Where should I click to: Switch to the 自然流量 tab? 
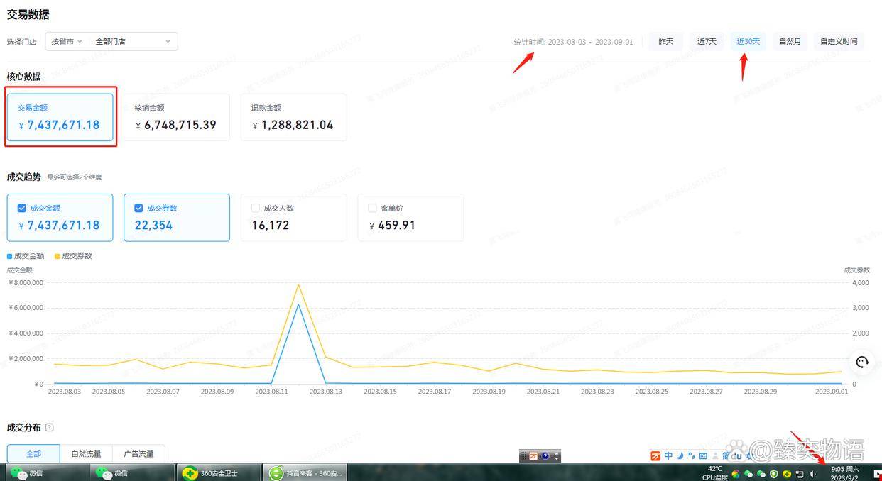point(86,454)
